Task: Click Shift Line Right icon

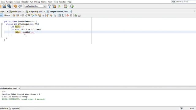Action: [63, 15]
